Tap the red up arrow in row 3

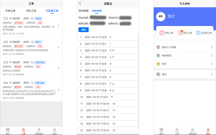tap(113, 51)
